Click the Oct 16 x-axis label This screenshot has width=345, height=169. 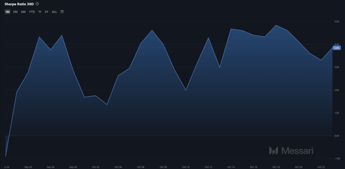point(253,167)
